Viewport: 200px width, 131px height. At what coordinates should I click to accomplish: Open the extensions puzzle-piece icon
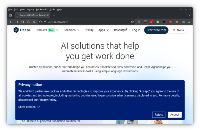[x=139, y=22]
